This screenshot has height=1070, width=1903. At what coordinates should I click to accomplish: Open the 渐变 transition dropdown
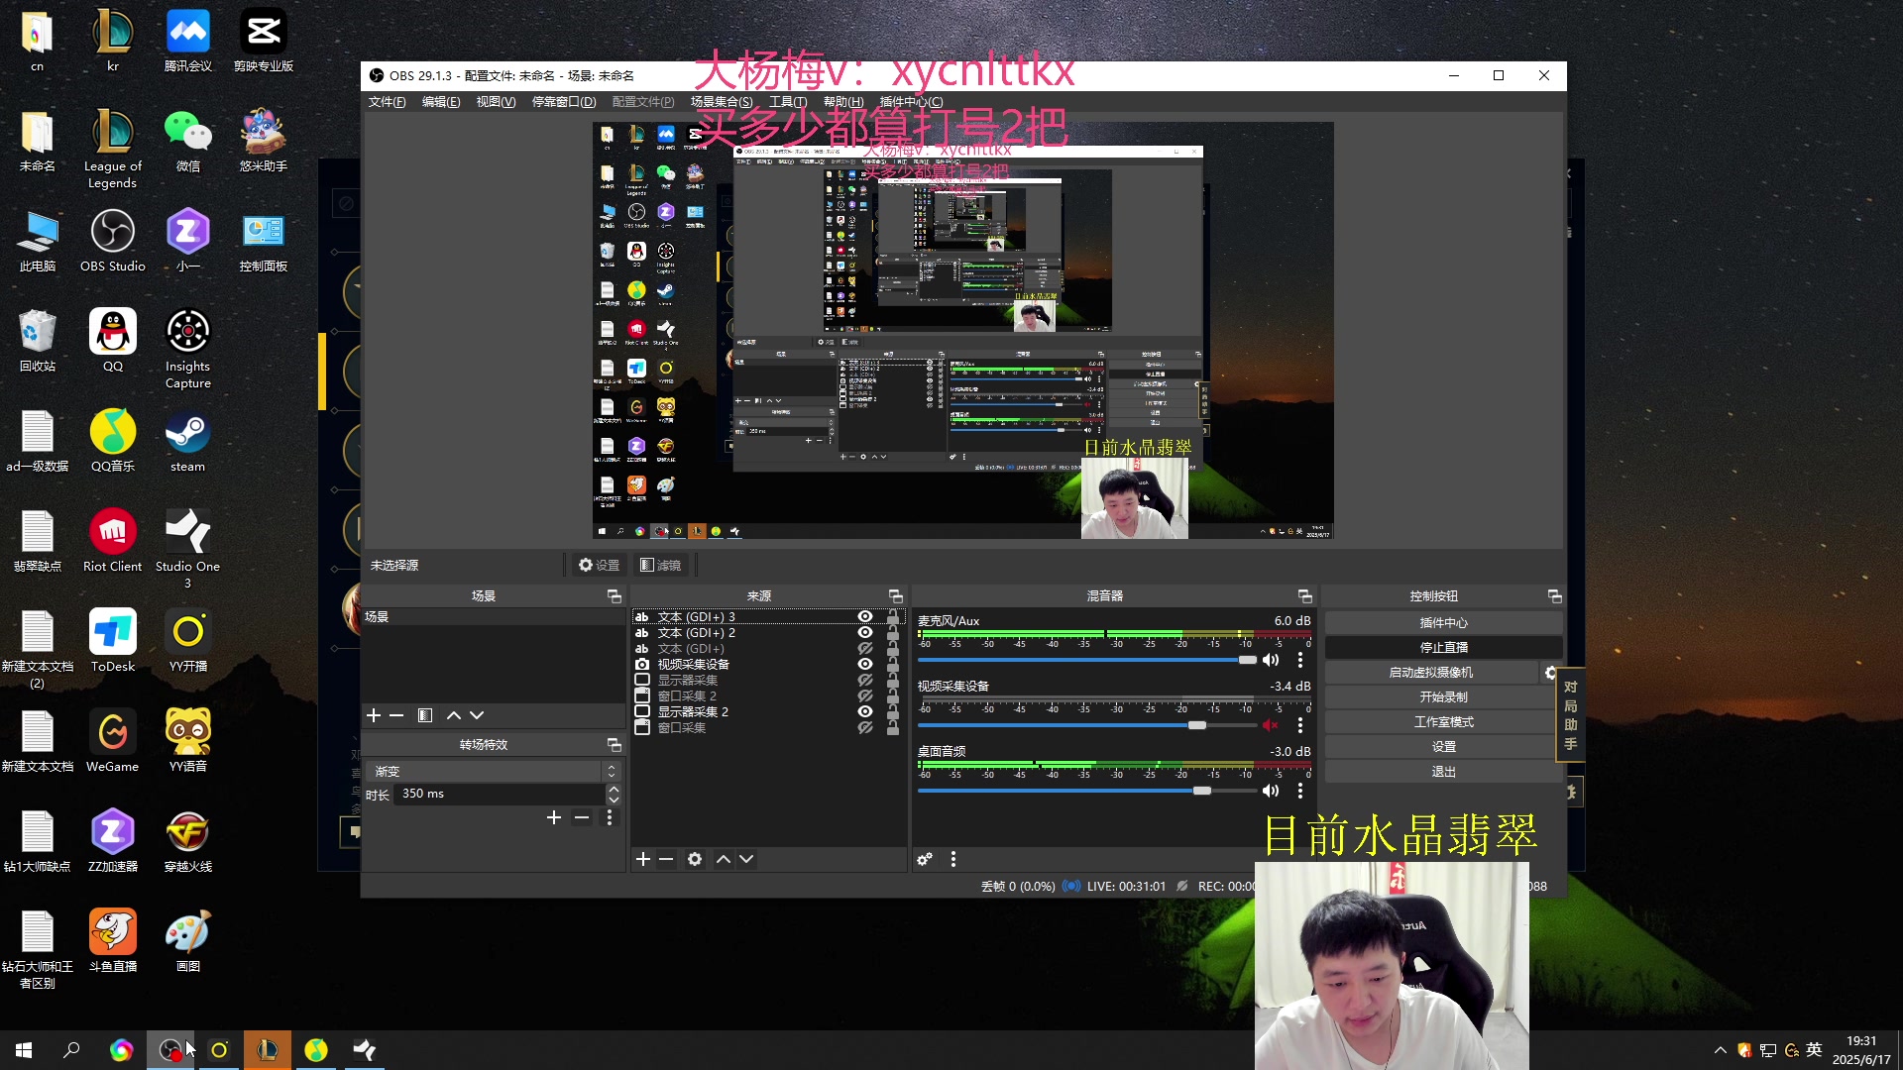[494, 771]
